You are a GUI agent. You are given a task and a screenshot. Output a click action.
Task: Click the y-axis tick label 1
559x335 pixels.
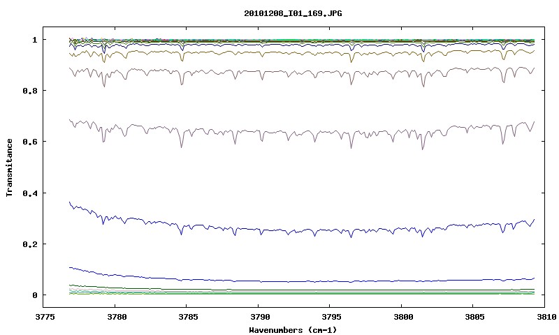click(x=34, y=40)
